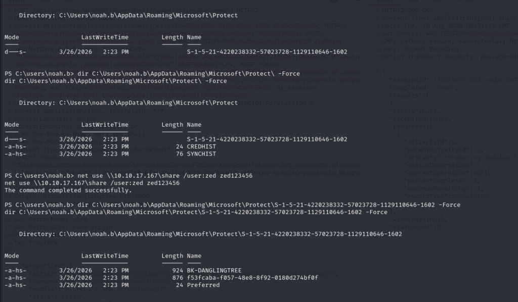The height and width of the screenshot is (302, 518).
Task: Click the f53fcaba-f057-48e8-8f92-0180d274bf0f masterkey file name
Action: tap(252, 278)
